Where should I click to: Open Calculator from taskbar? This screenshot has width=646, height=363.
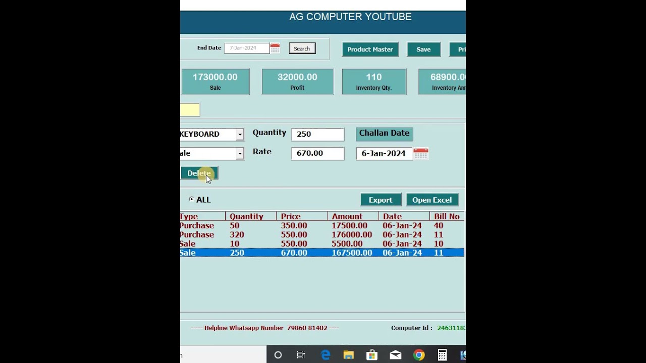pos(442,355)
